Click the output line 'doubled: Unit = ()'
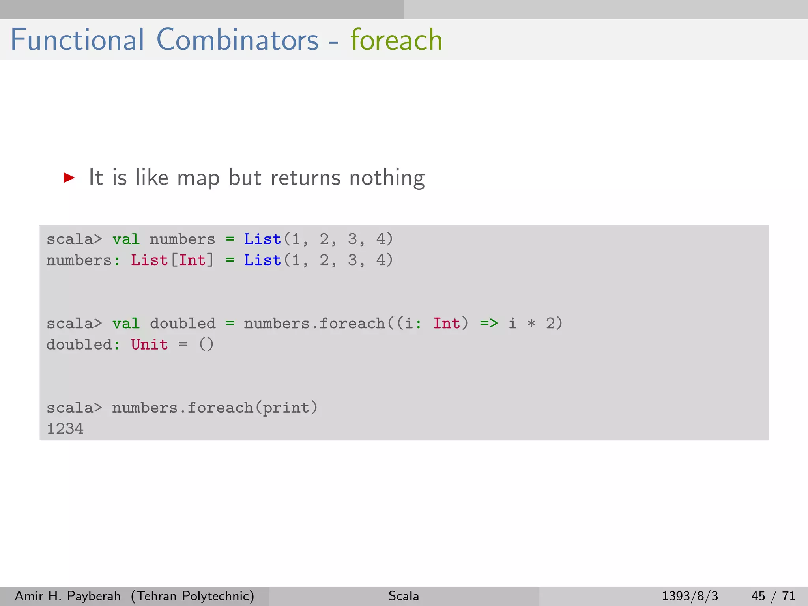Image resolution: width=808 pixels, height=606 pixels. point(130,344)
